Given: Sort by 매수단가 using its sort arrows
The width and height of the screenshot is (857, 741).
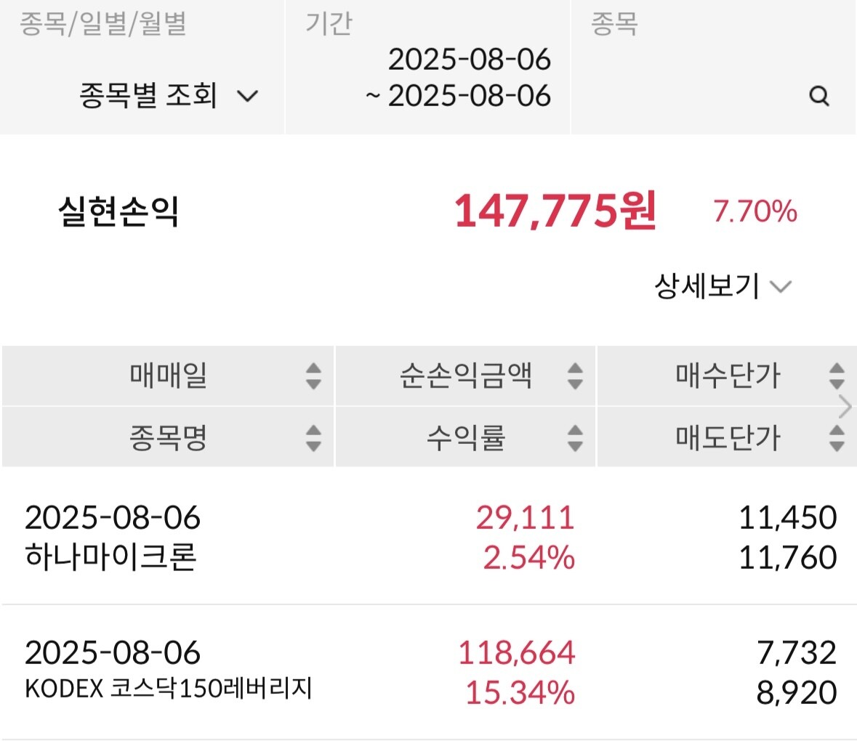Looking at the screenshot, I should [x=837, y=376].
